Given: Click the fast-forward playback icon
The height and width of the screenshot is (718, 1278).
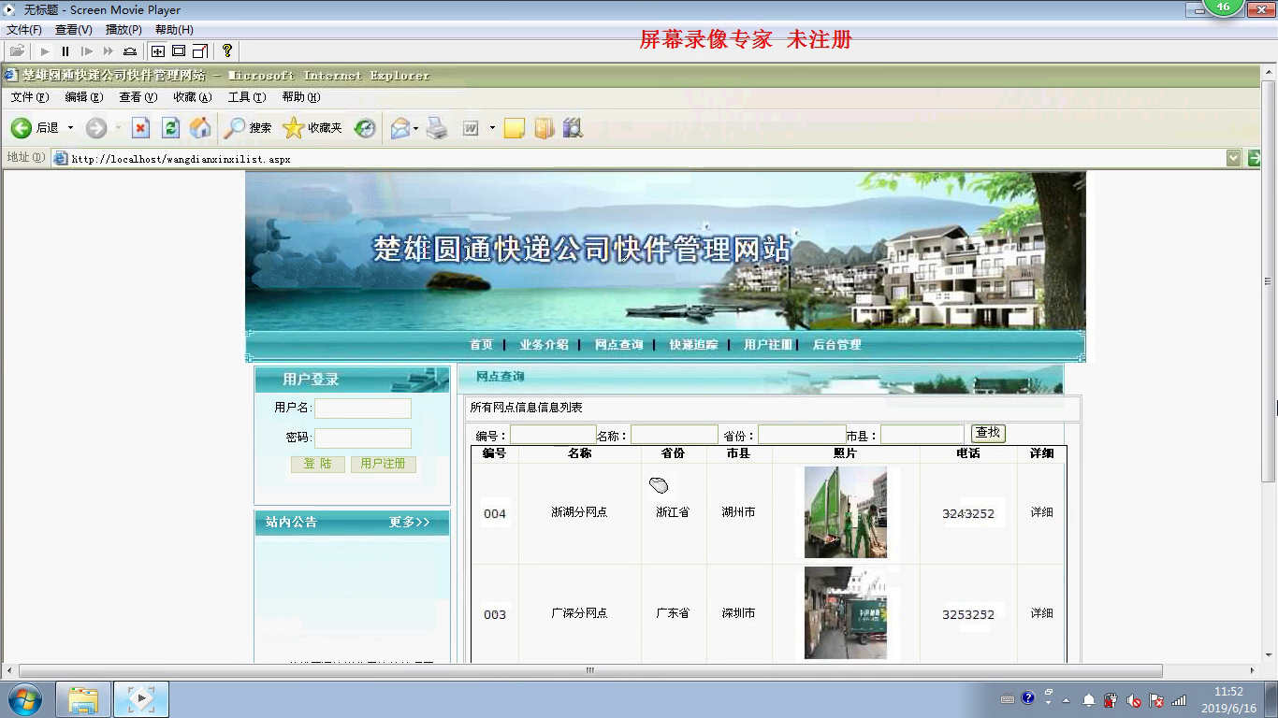Looking at the screenshot, I should 109,51.
